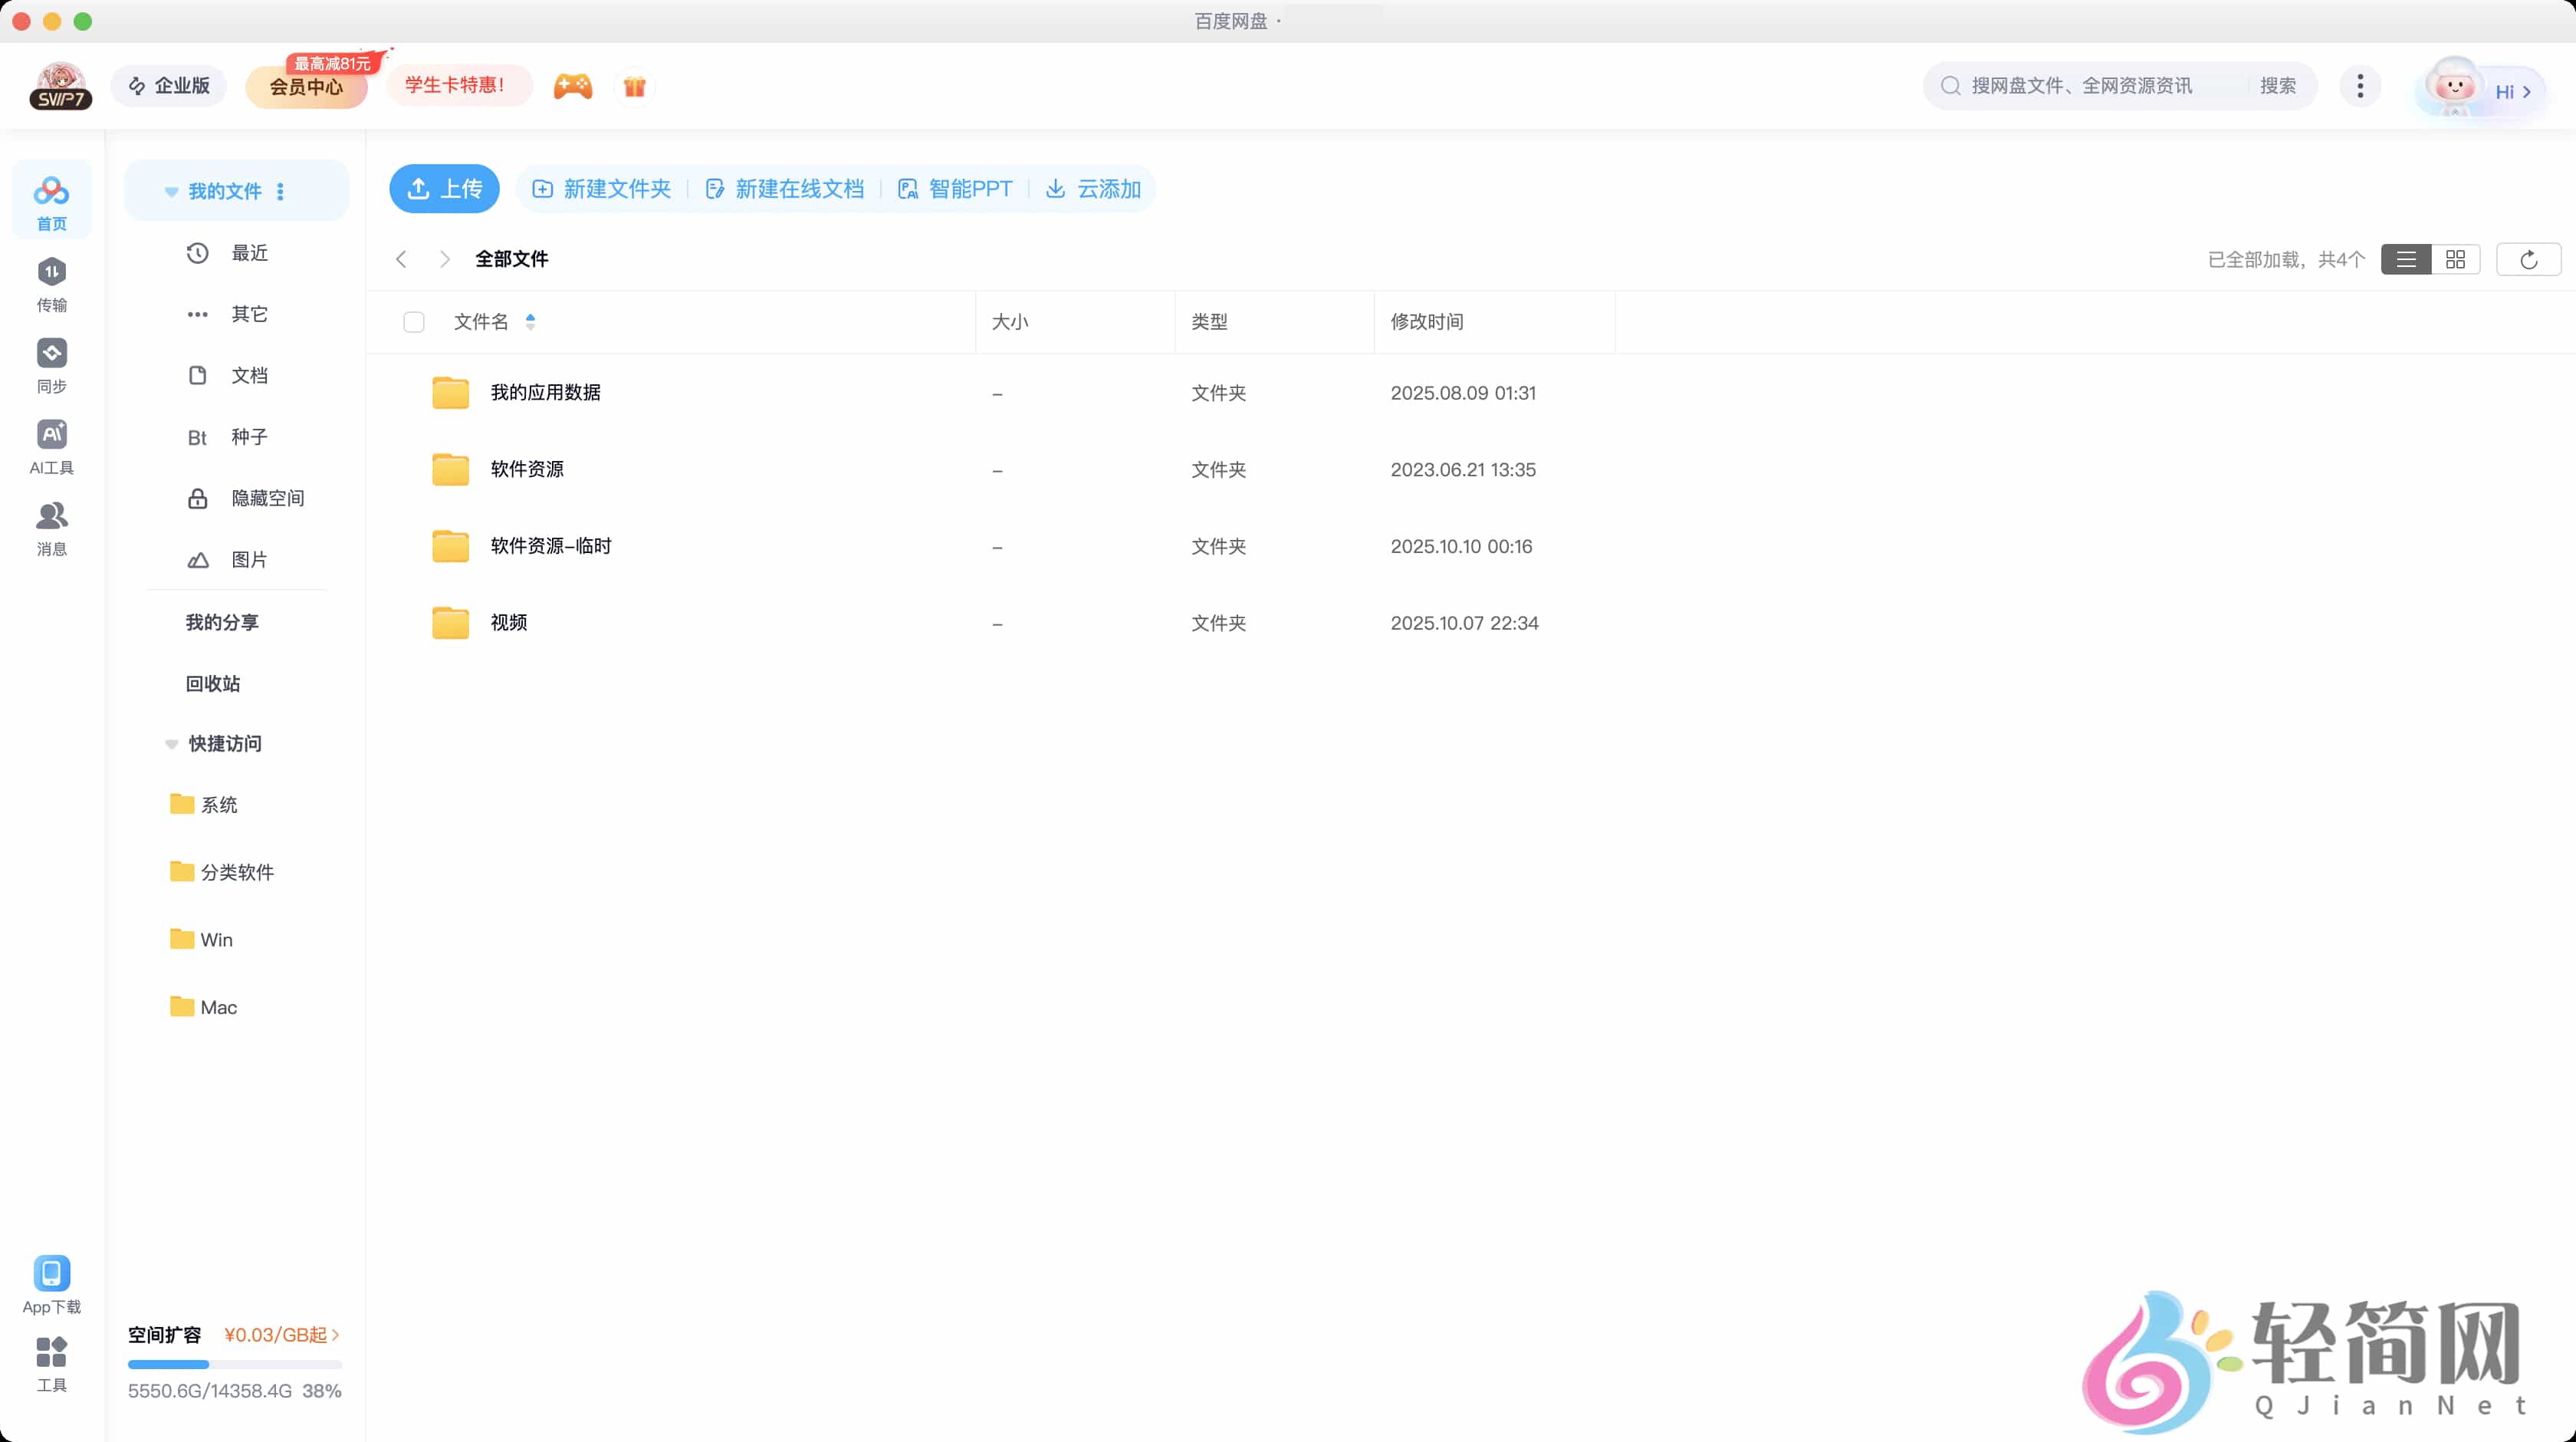Click the blue 上传 upload button
The width and height of the screenshot is (2576, 1442).
[x=444, y=188]
